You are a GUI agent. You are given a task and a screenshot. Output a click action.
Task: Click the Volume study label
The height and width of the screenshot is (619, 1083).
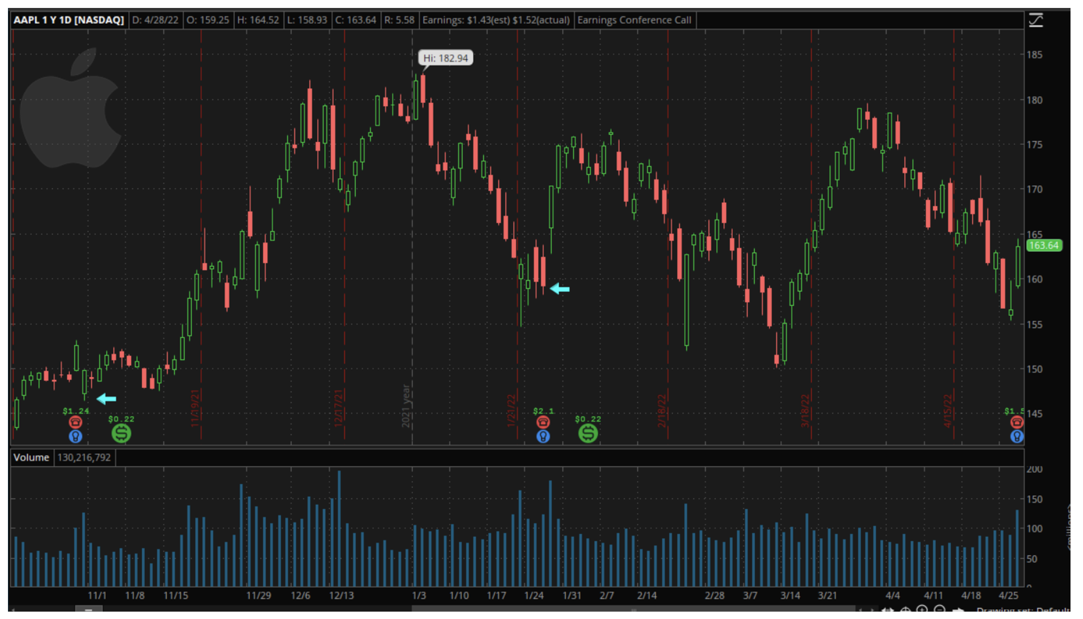point(31,458)
